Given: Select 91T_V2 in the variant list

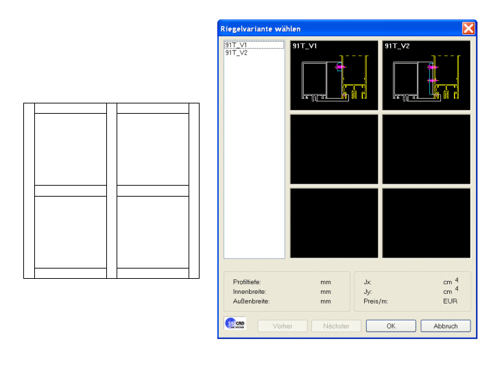Looking at the screenshot, I should click(236, 53).
